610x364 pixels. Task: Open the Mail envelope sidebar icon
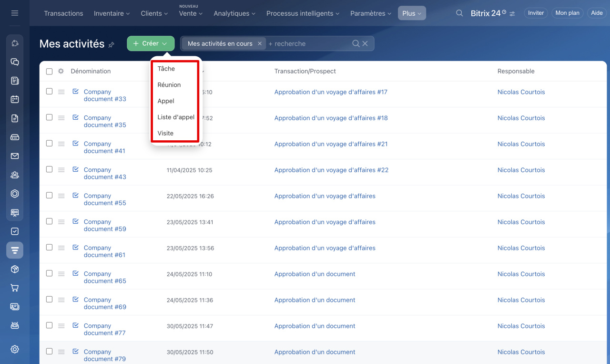tap(15, 156)
